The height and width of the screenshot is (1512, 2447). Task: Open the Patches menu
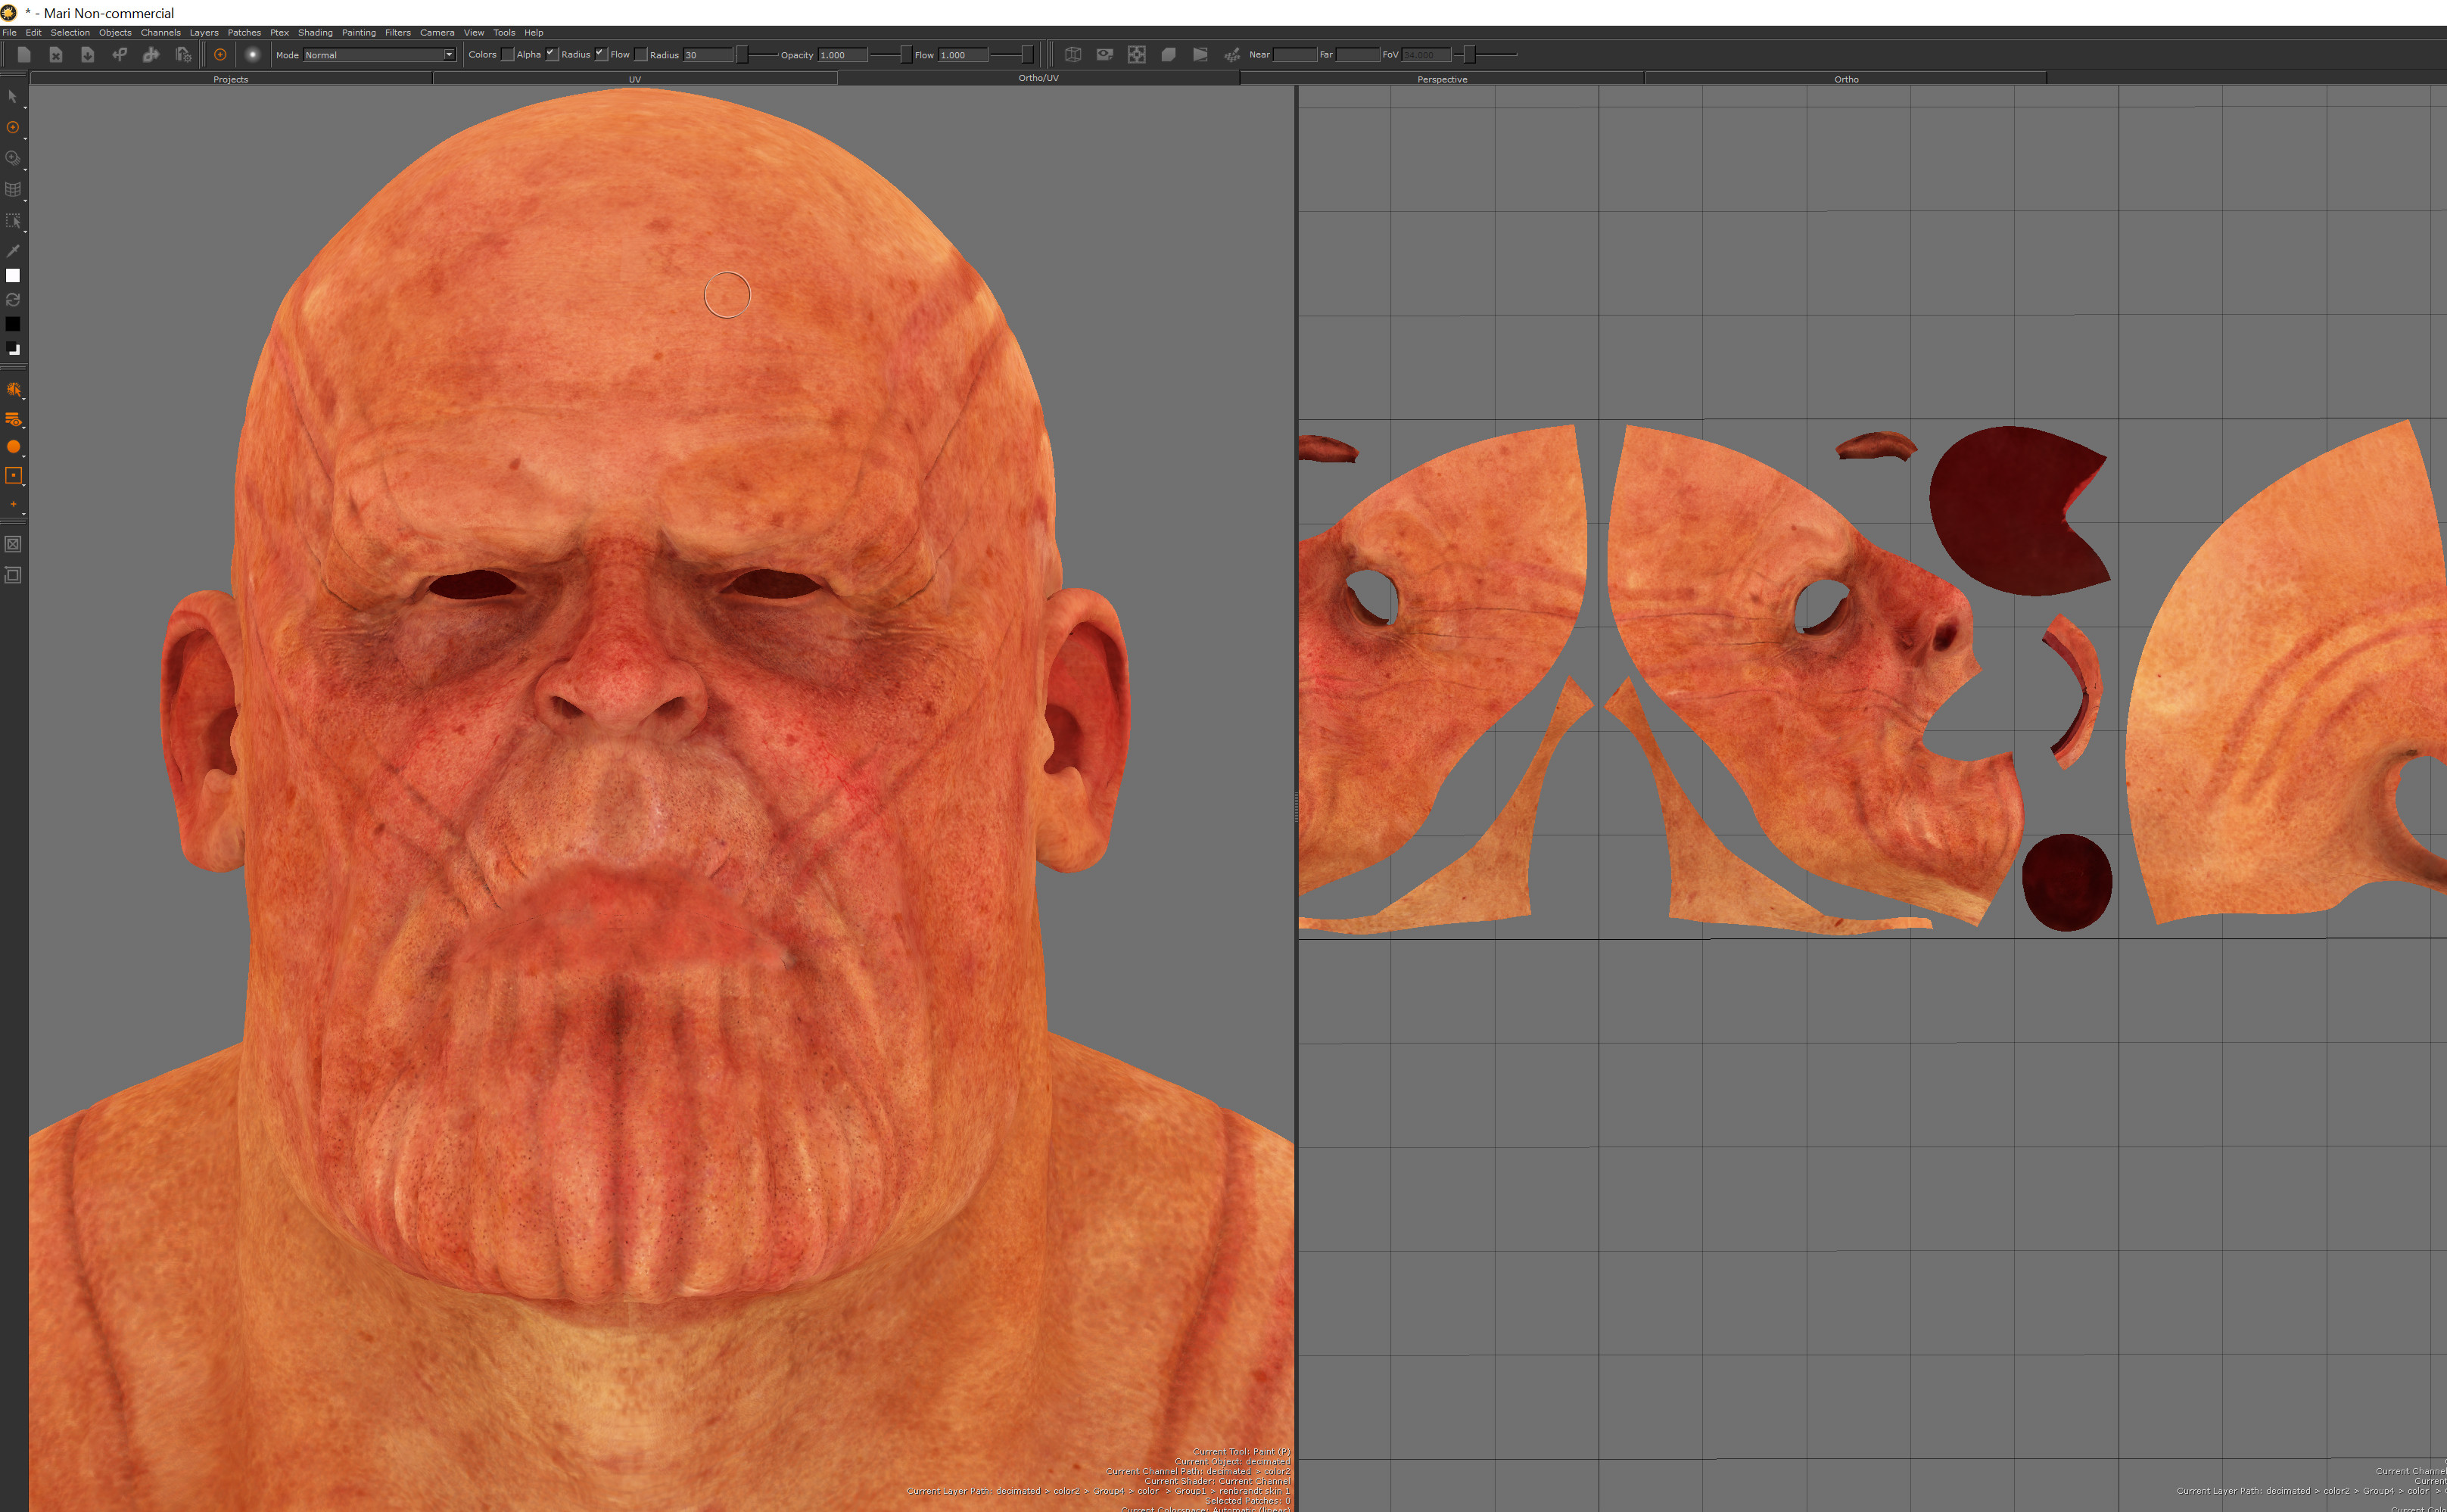click(244, 32)
